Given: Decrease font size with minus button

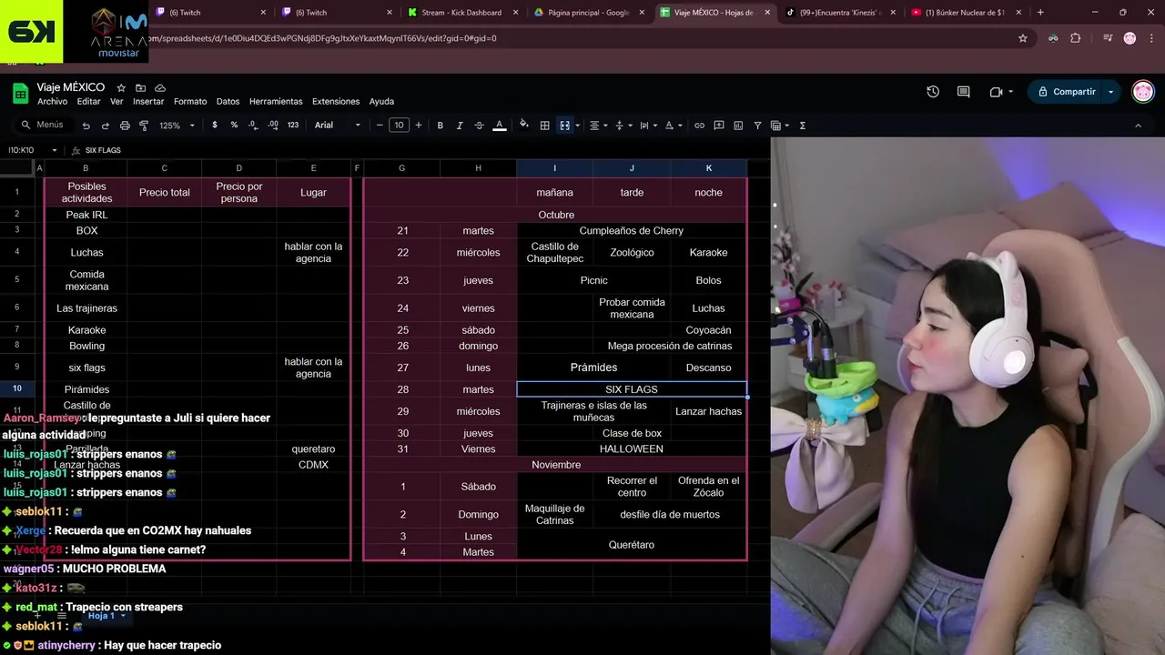Looking at the screenshot, I should point(380,126).
